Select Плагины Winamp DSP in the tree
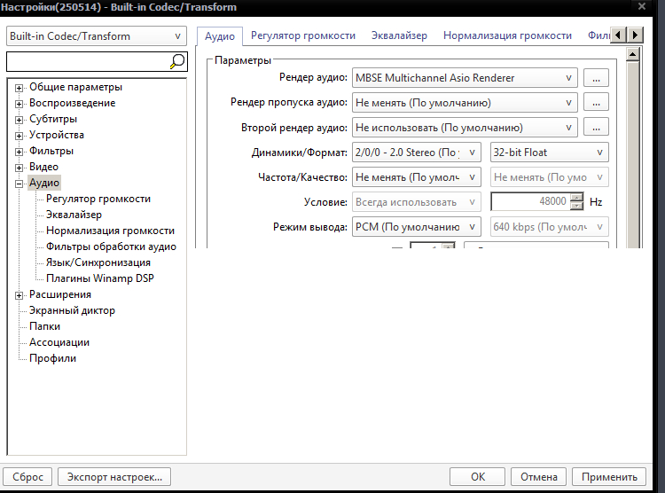The height and width of the screenshot is (493, 665). point(100,278)
